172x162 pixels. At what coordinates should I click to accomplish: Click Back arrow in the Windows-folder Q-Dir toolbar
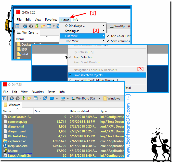click(12, 98)
